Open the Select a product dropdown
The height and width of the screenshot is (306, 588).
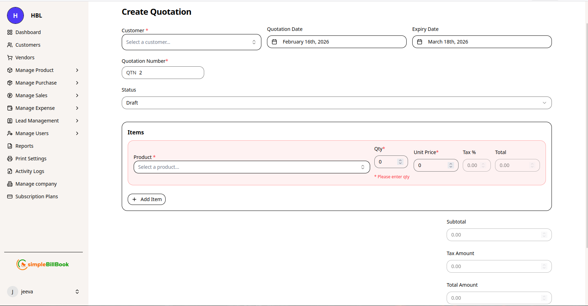pyautogui.click(x=252, y=167)
